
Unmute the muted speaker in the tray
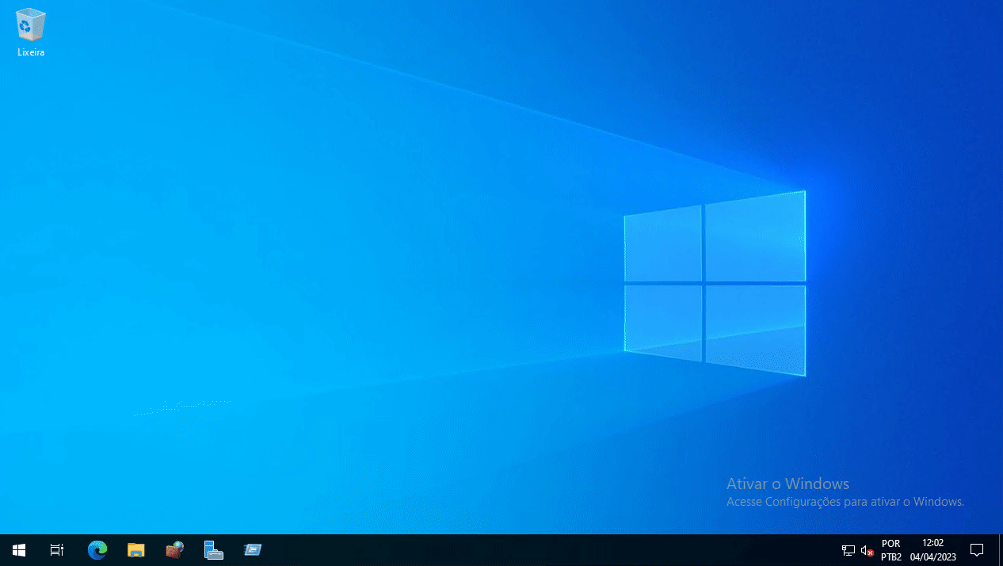click(x=864, y=549)
